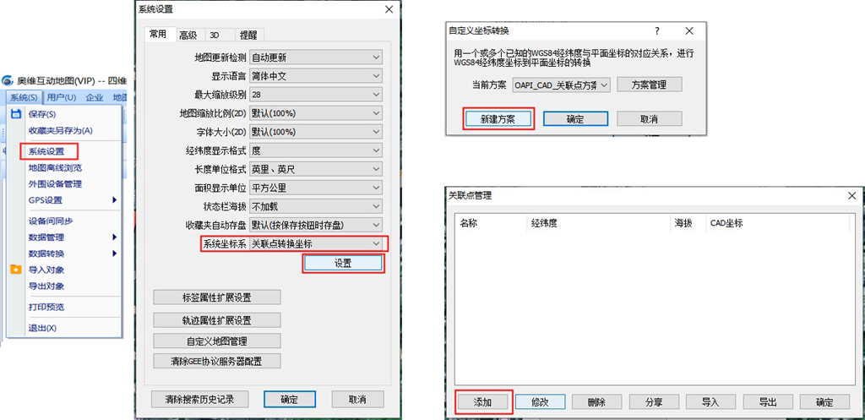Click the 奥维互动地图 app logo icon

click(x=8, y=81)
